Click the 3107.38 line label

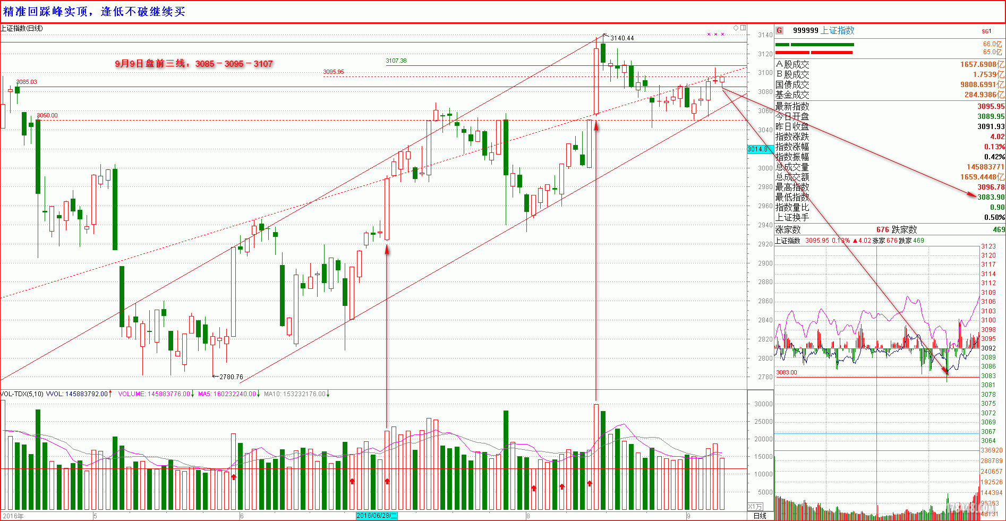396,61
